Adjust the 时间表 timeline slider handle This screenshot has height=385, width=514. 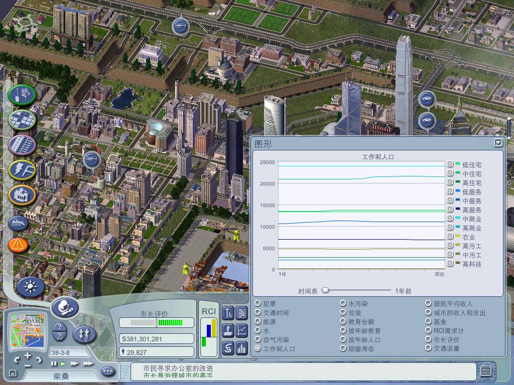[x=325, y=290]
